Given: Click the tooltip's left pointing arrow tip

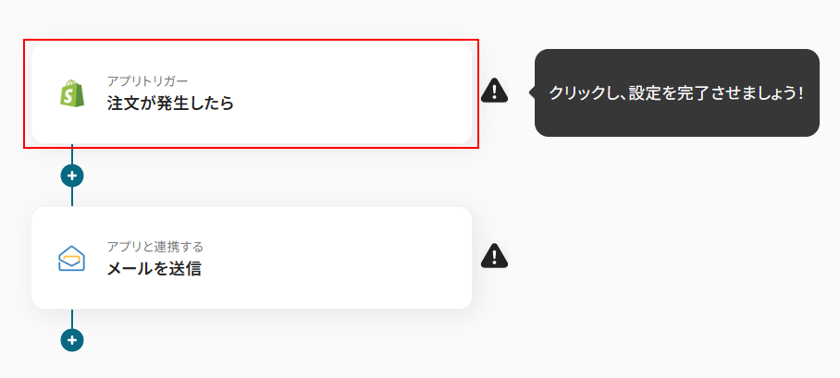Looking at the screenshot, I should coord(531,92).
